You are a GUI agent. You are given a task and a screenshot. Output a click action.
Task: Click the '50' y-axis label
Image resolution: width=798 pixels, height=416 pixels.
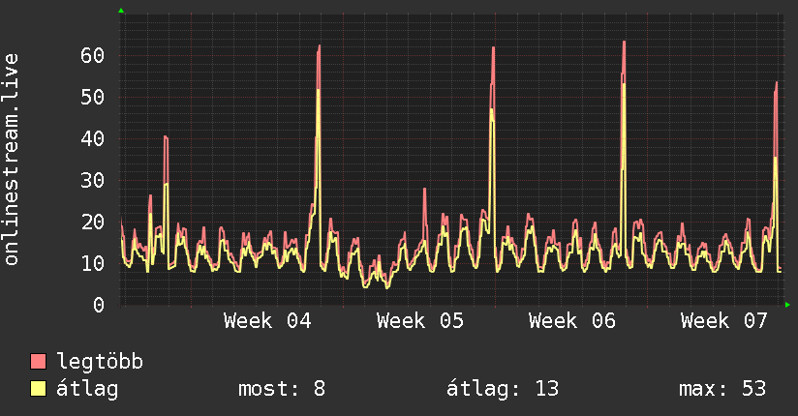pos(92,97)
